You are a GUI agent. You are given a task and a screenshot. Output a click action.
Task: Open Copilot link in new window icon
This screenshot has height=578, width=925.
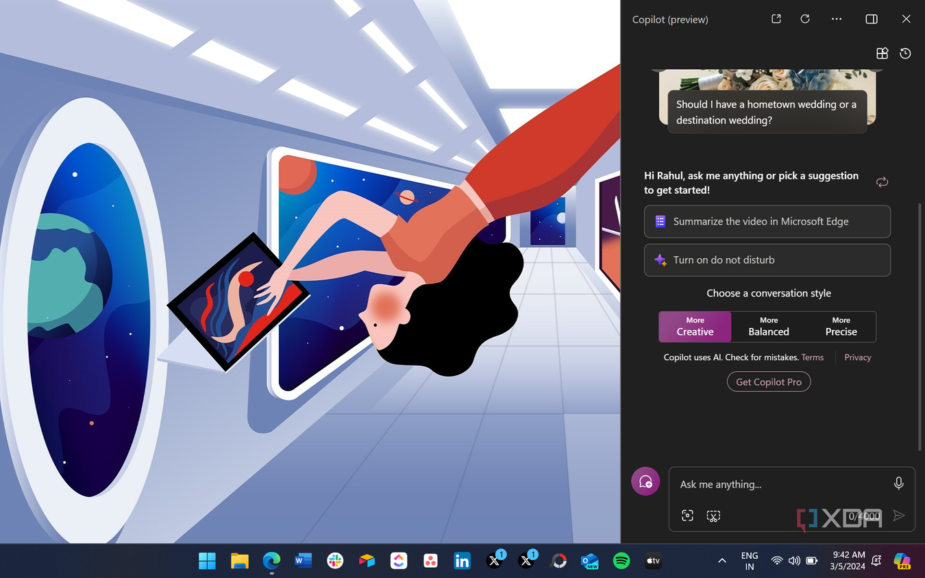[776, 19]
